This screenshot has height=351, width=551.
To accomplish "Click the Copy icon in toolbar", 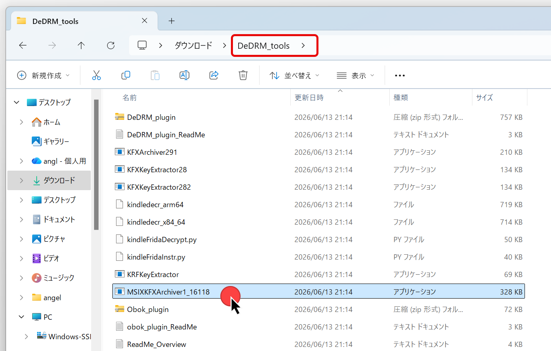I will (x=126, y=75).
